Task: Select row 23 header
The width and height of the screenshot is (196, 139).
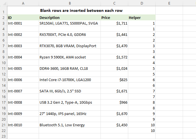Action: [x=3, y=136]
